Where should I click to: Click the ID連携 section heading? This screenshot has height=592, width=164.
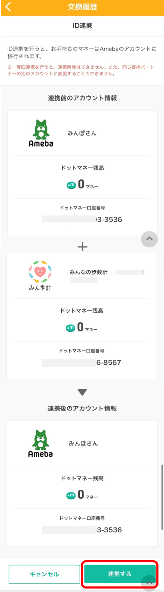(x=82, y=26)
